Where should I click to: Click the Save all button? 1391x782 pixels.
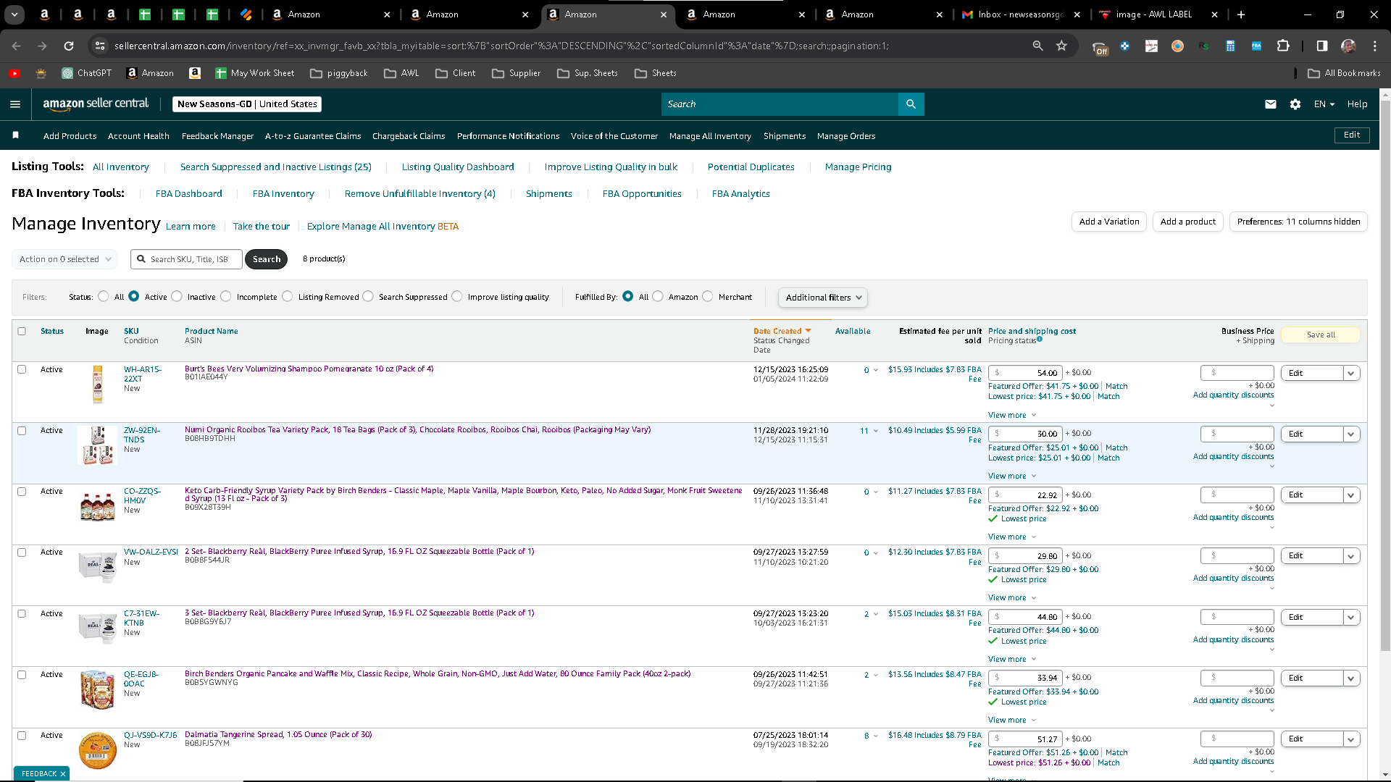pyautogui.click(x=1321, y=335)
